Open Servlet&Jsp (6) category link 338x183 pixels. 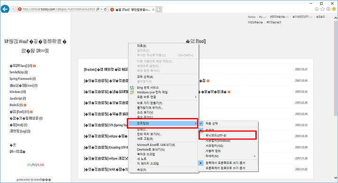coord(18,72)
